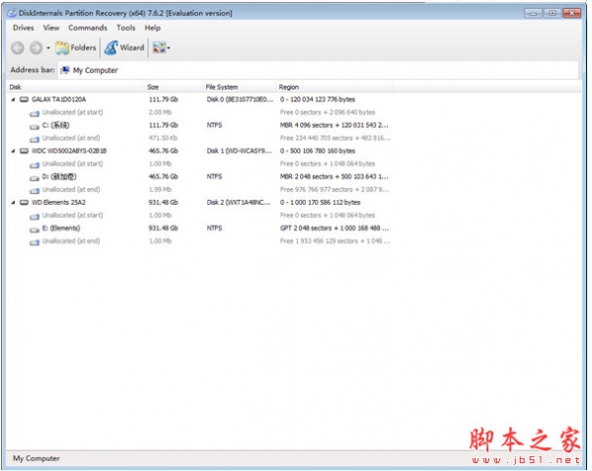Open the view mode icon dropdown
Image resolution: width=592 pixels, height=471 pixels.
click(x=161, y=47)
